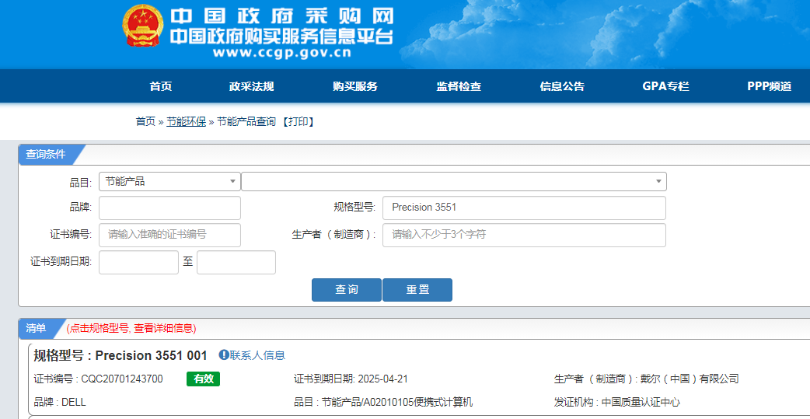810x419 pixels.
Task: Open the 联系人信息 contact info link
Action: (257, 355)
